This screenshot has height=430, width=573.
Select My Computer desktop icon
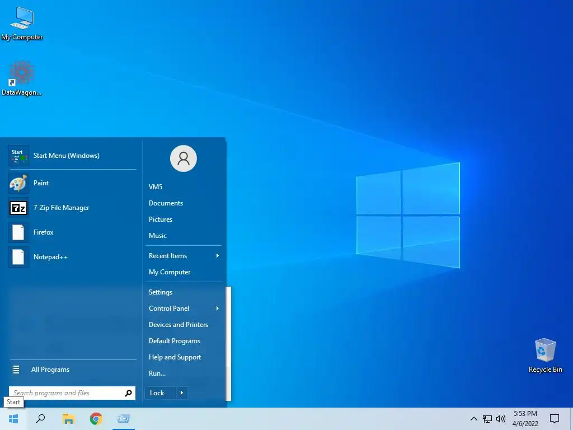(x=22, y=24)
